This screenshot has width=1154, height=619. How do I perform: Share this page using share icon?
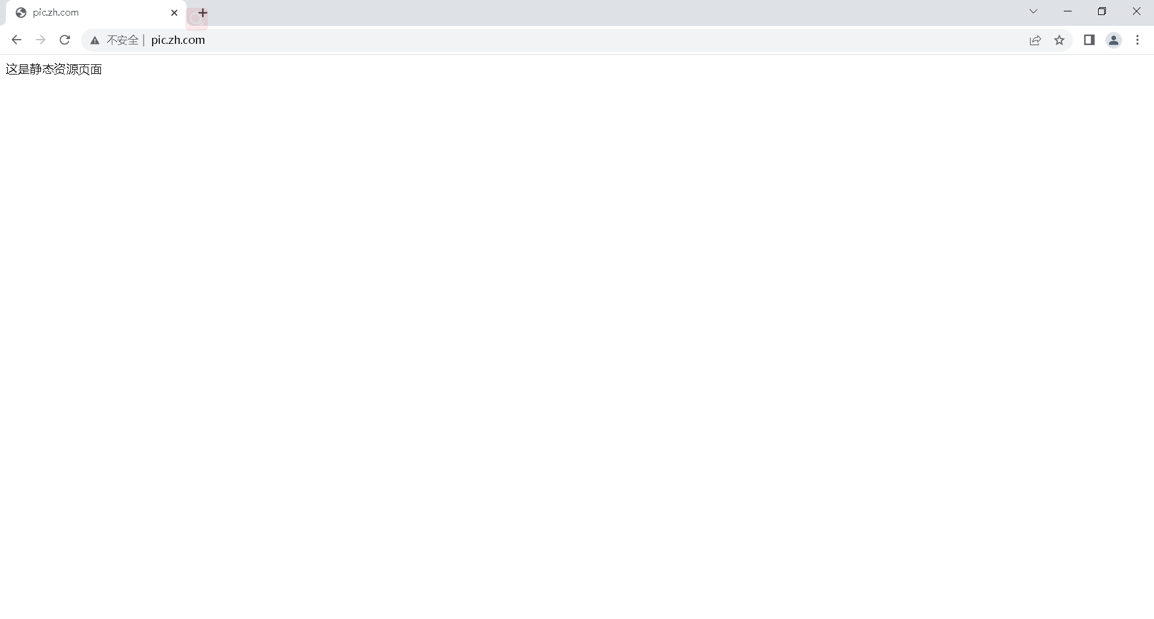click(x=1035, y=40)
